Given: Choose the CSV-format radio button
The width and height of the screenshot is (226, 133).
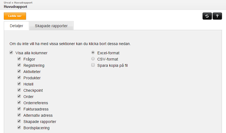Looking at the screenshot, I should click(x=93, y=59).
